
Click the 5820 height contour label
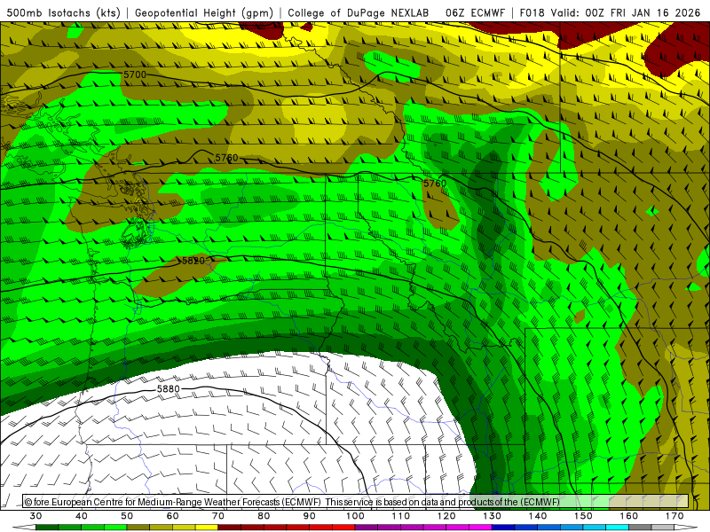[193, 261]
